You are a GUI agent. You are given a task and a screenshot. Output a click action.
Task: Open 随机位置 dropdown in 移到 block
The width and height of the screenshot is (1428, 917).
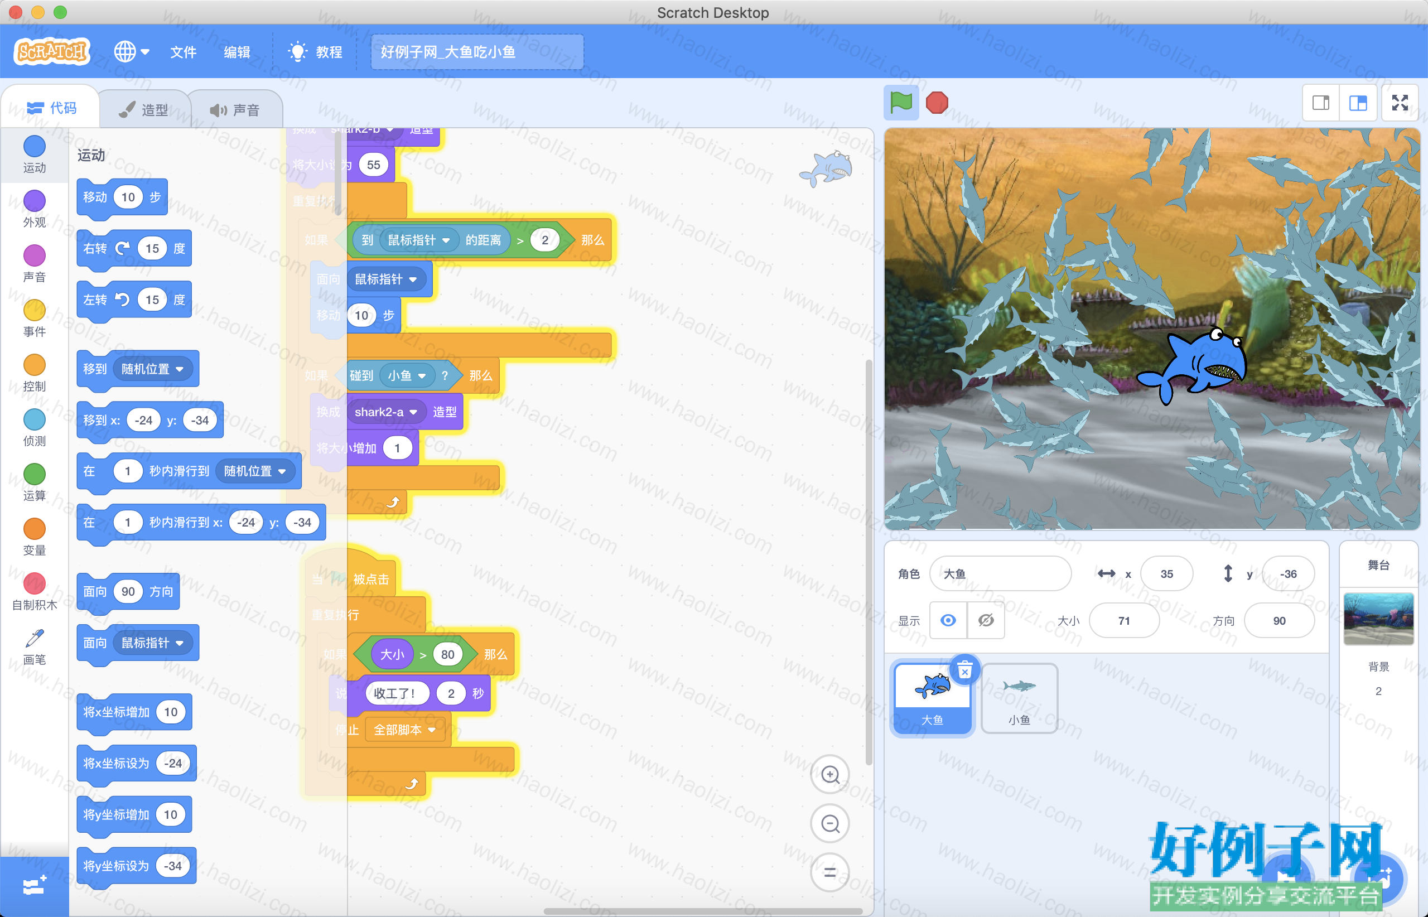coord(152,369)
